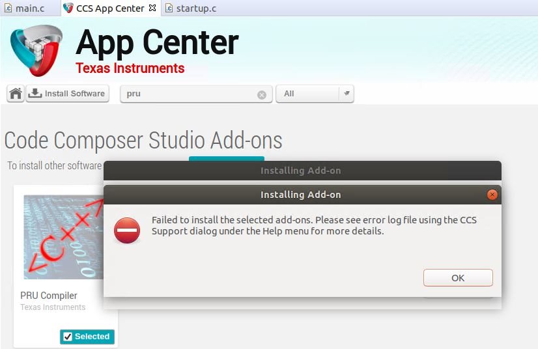Open the PRU Compiler thumbnail
This screenshot has height=349, width=538.
[63, 237]
